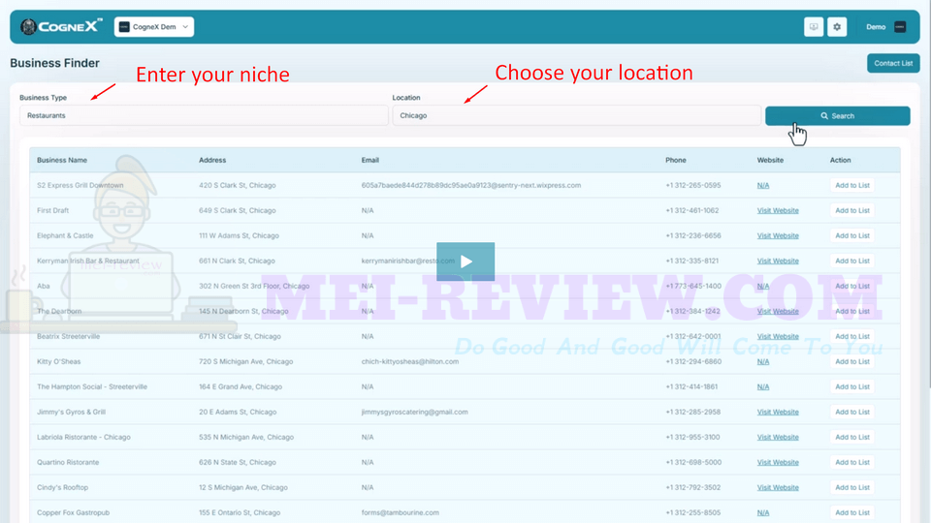Visit Website for Cindy's Rooftop
Image resolution: width=931 pixels, height=523 pixels.
pos(777,487)
